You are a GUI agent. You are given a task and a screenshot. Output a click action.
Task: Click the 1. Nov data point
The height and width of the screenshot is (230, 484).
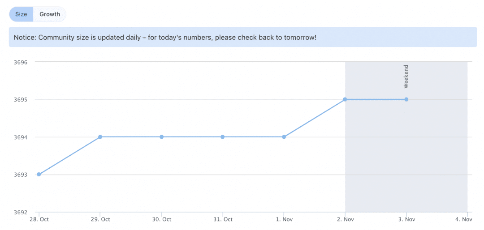pos(284,137)
